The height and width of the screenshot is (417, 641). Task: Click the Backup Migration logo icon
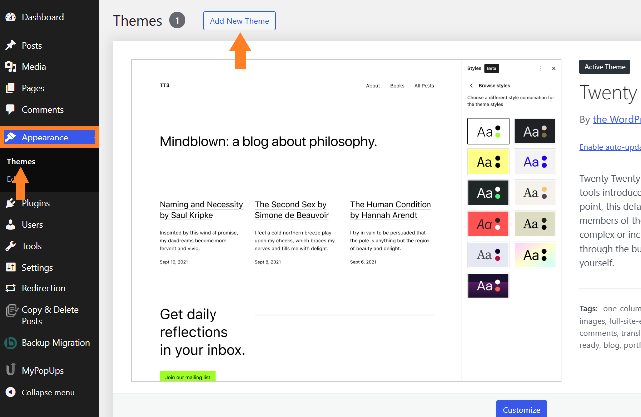point(10,343)
